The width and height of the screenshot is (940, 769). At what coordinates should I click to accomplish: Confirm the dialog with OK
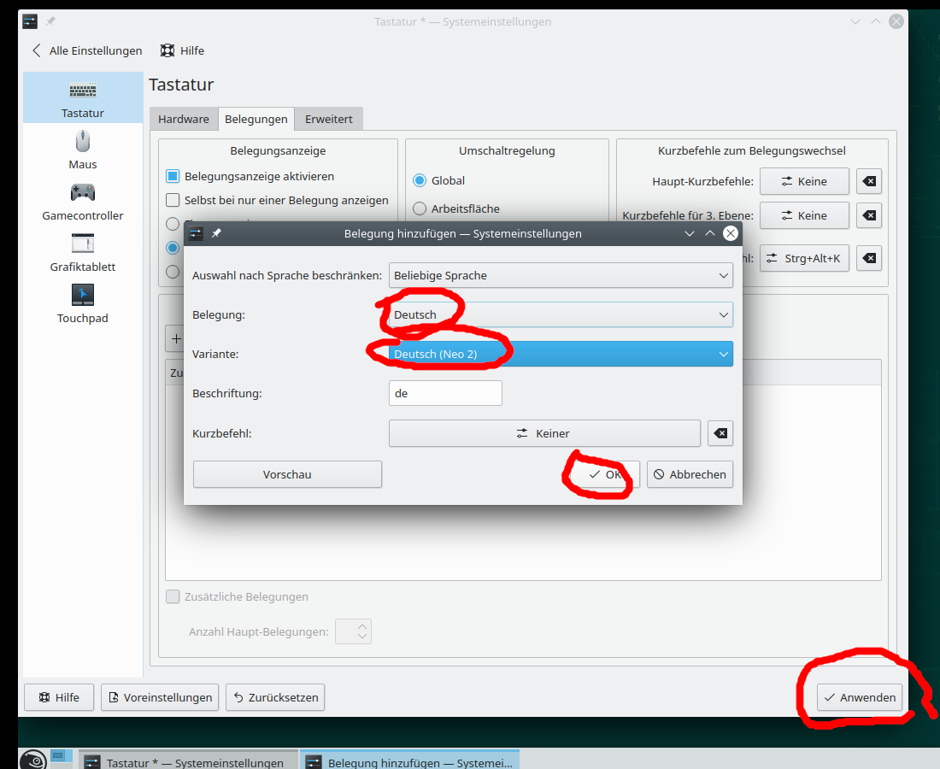[x=605, y=475]
